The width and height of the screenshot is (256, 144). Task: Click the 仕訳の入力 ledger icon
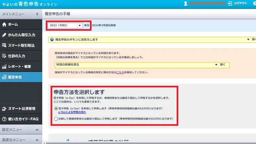point(4,56)
